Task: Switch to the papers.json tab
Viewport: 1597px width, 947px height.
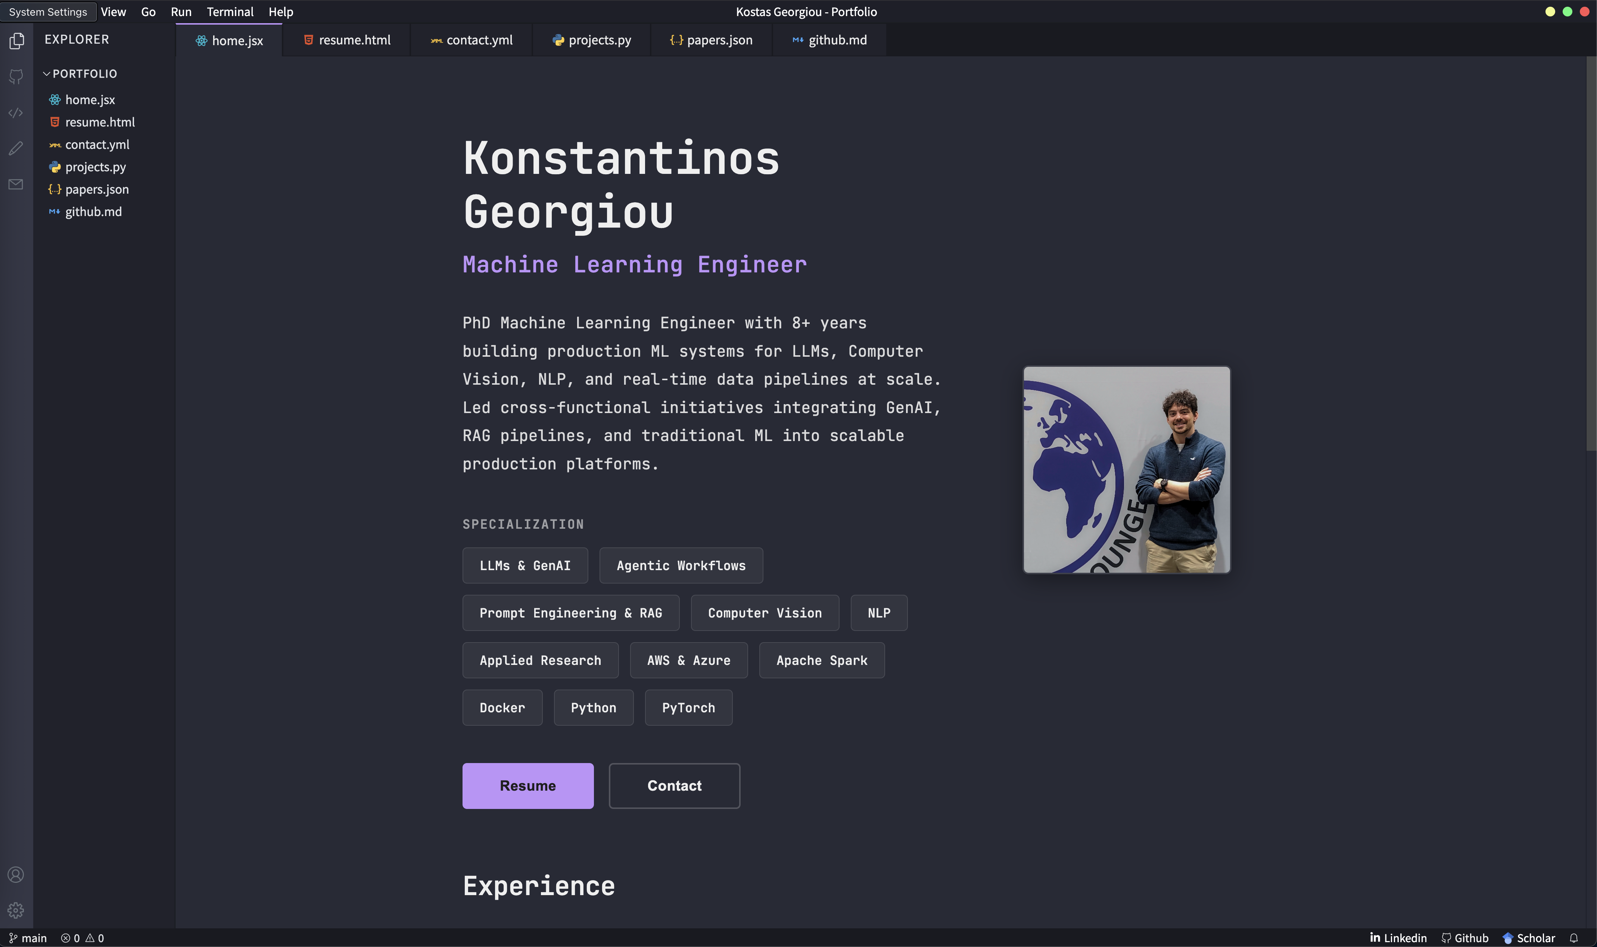Action: [x=711, y=40]
